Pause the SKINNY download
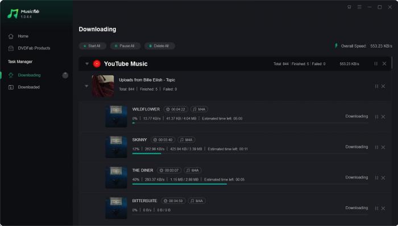The image size is (398, 226). tap(376, 147)
